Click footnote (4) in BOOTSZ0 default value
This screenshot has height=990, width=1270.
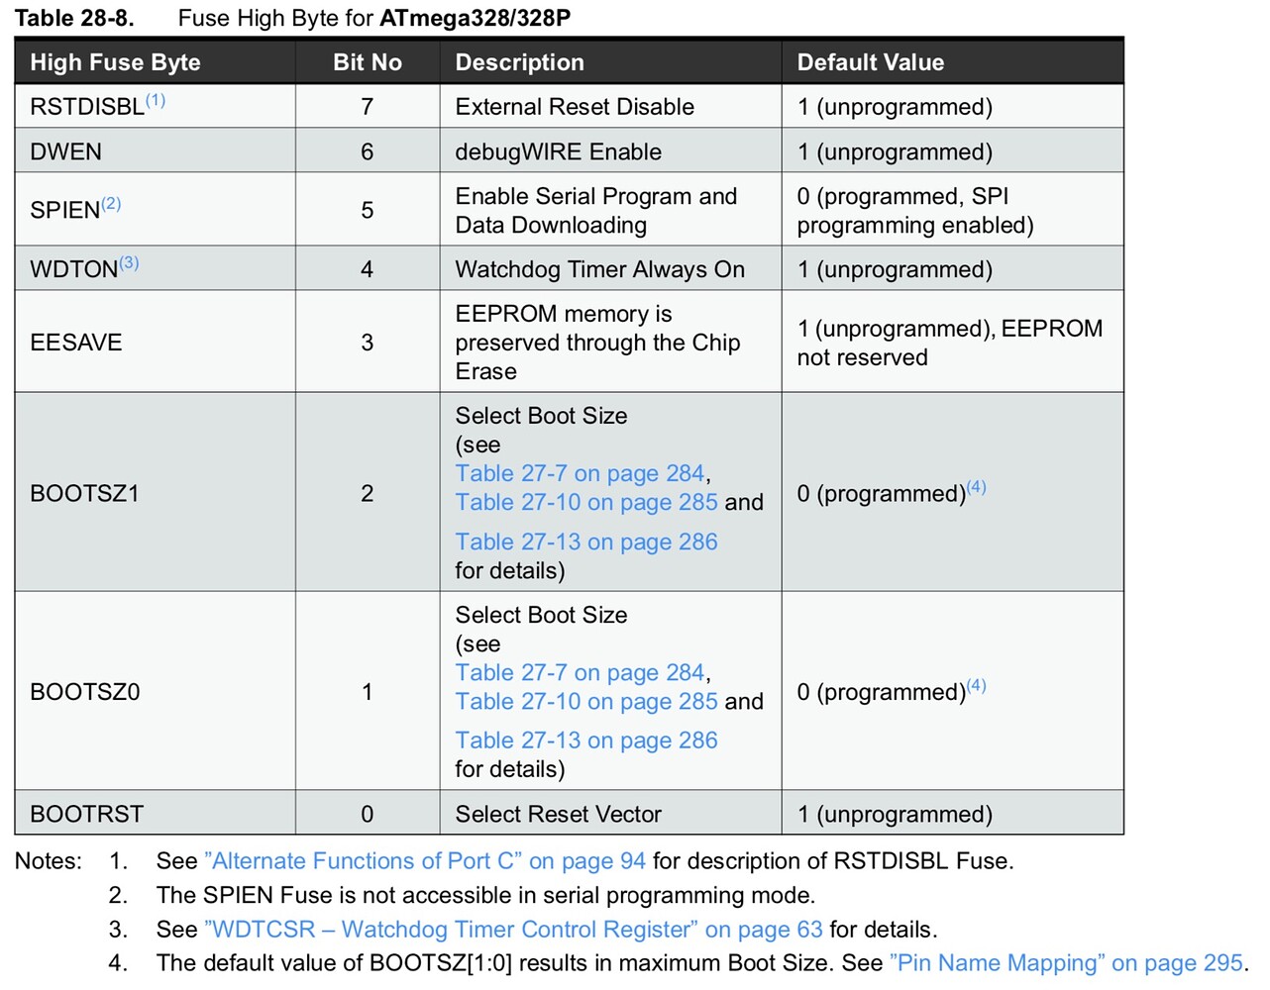pyautogui.click(x=976, y=685)
